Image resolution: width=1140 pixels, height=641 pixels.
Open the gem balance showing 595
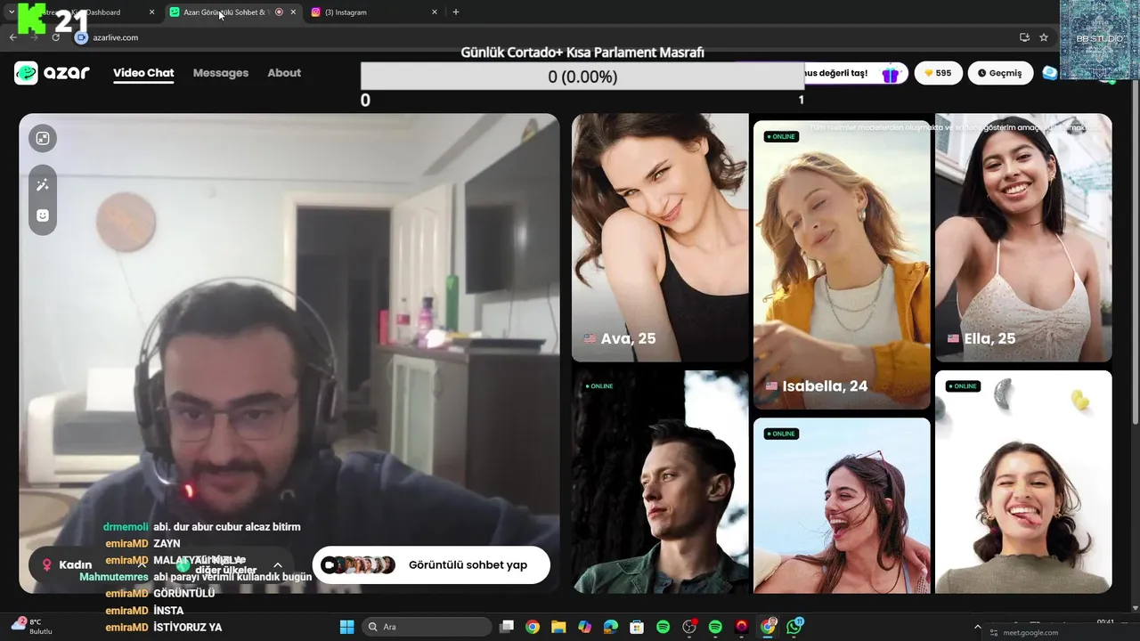pos(938,73)
